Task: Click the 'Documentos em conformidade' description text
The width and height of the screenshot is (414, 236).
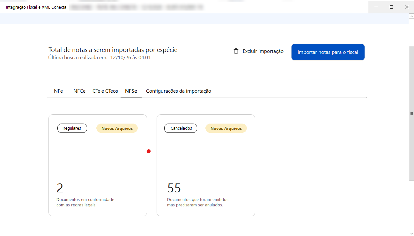Action: point(85,202)
